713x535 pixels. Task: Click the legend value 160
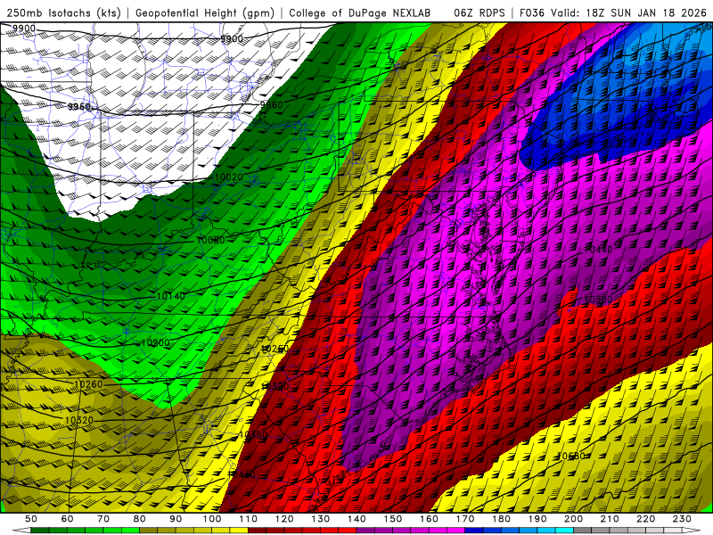[429, 519]
